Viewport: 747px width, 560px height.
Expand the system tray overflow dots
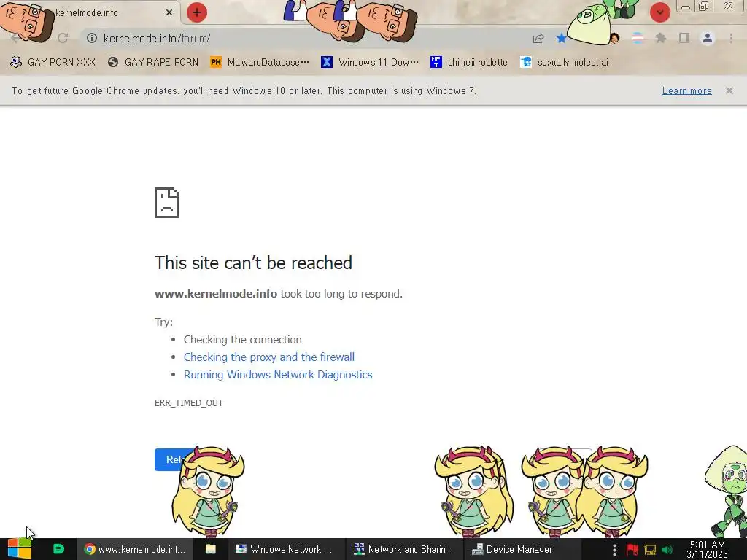[x=614, y=550]
